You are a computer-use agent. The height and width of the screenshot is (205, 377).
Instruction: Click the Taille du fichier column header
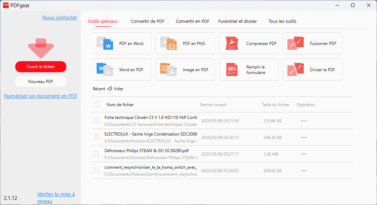pos(275,105)
